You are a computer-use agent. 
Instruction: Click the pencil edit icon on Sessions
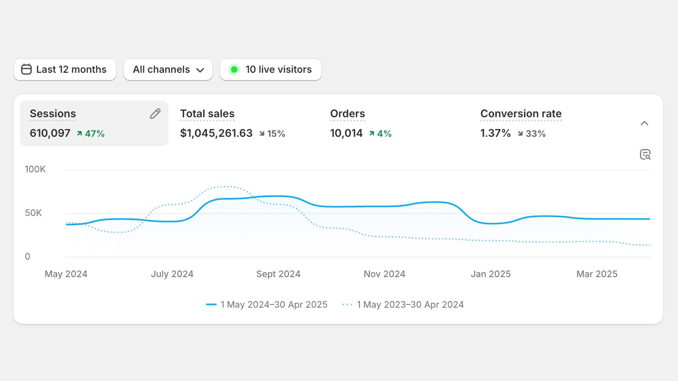click(155, 114)
